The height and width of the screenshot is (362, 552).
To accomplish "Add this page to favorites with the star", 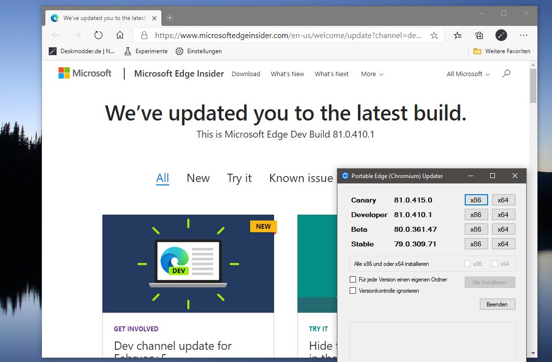I will pyautogui.click(x=434, y=35).
